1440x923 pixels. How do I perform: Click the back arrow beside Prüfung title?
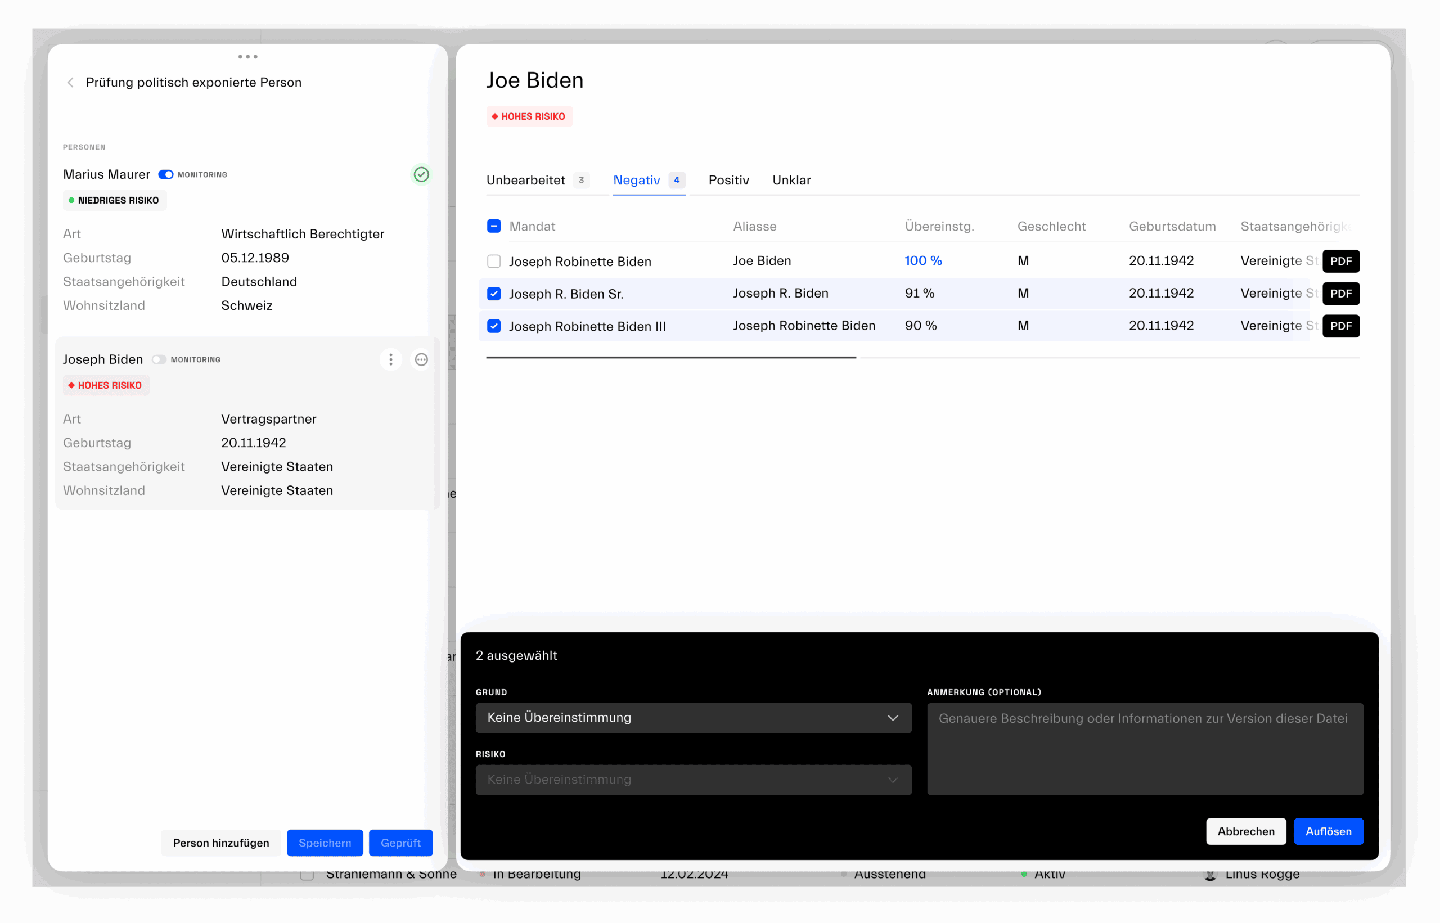71,83
